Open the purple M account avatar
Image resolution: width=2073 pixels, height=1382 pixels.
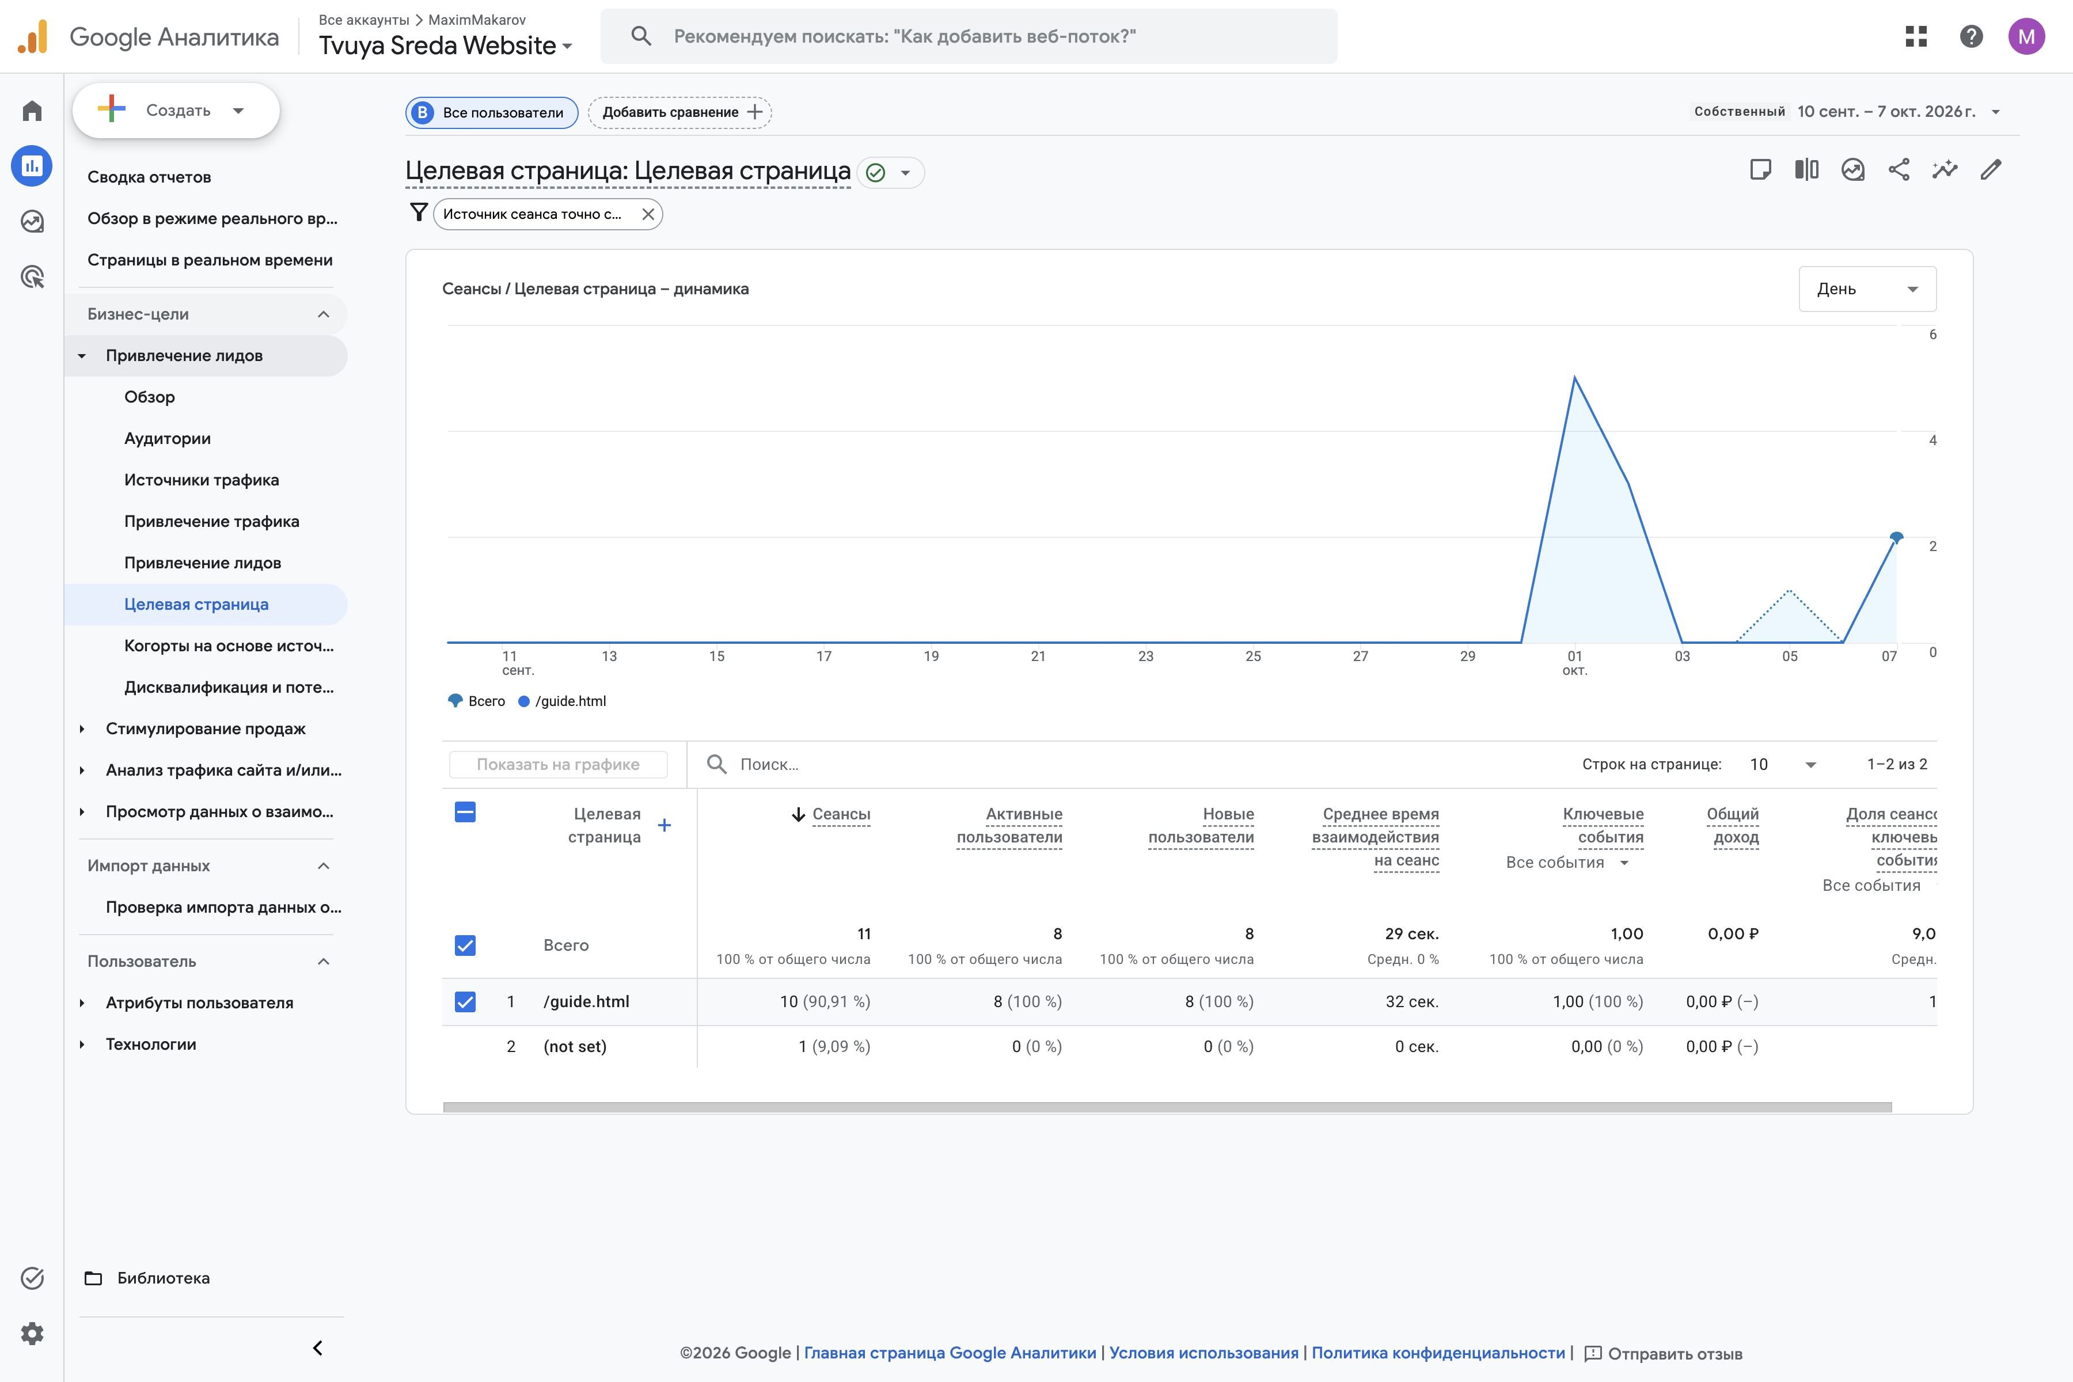click(2026, 36)
